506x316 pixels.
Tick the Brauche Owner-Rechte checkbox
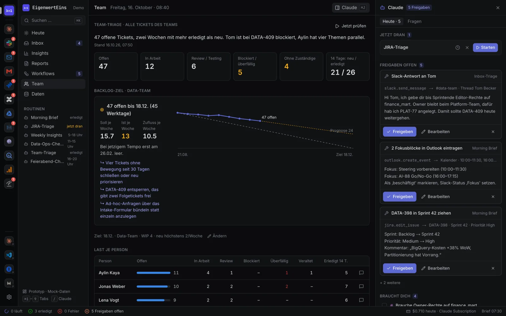384,305
